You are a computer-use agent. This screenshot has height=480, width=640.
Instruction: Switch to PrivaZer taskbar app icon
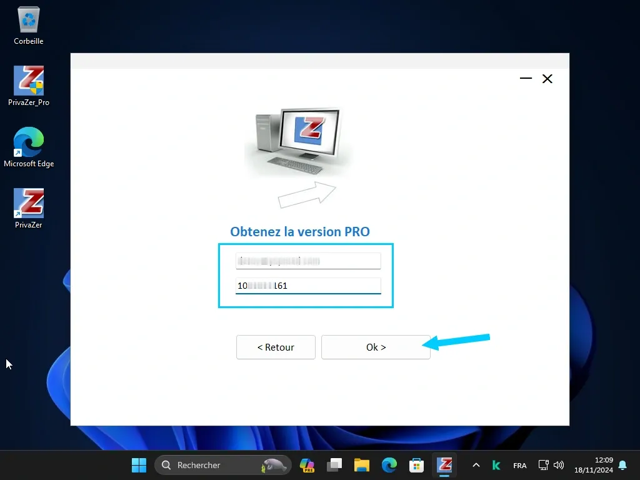pyautogui.click(x=444, y=465)
